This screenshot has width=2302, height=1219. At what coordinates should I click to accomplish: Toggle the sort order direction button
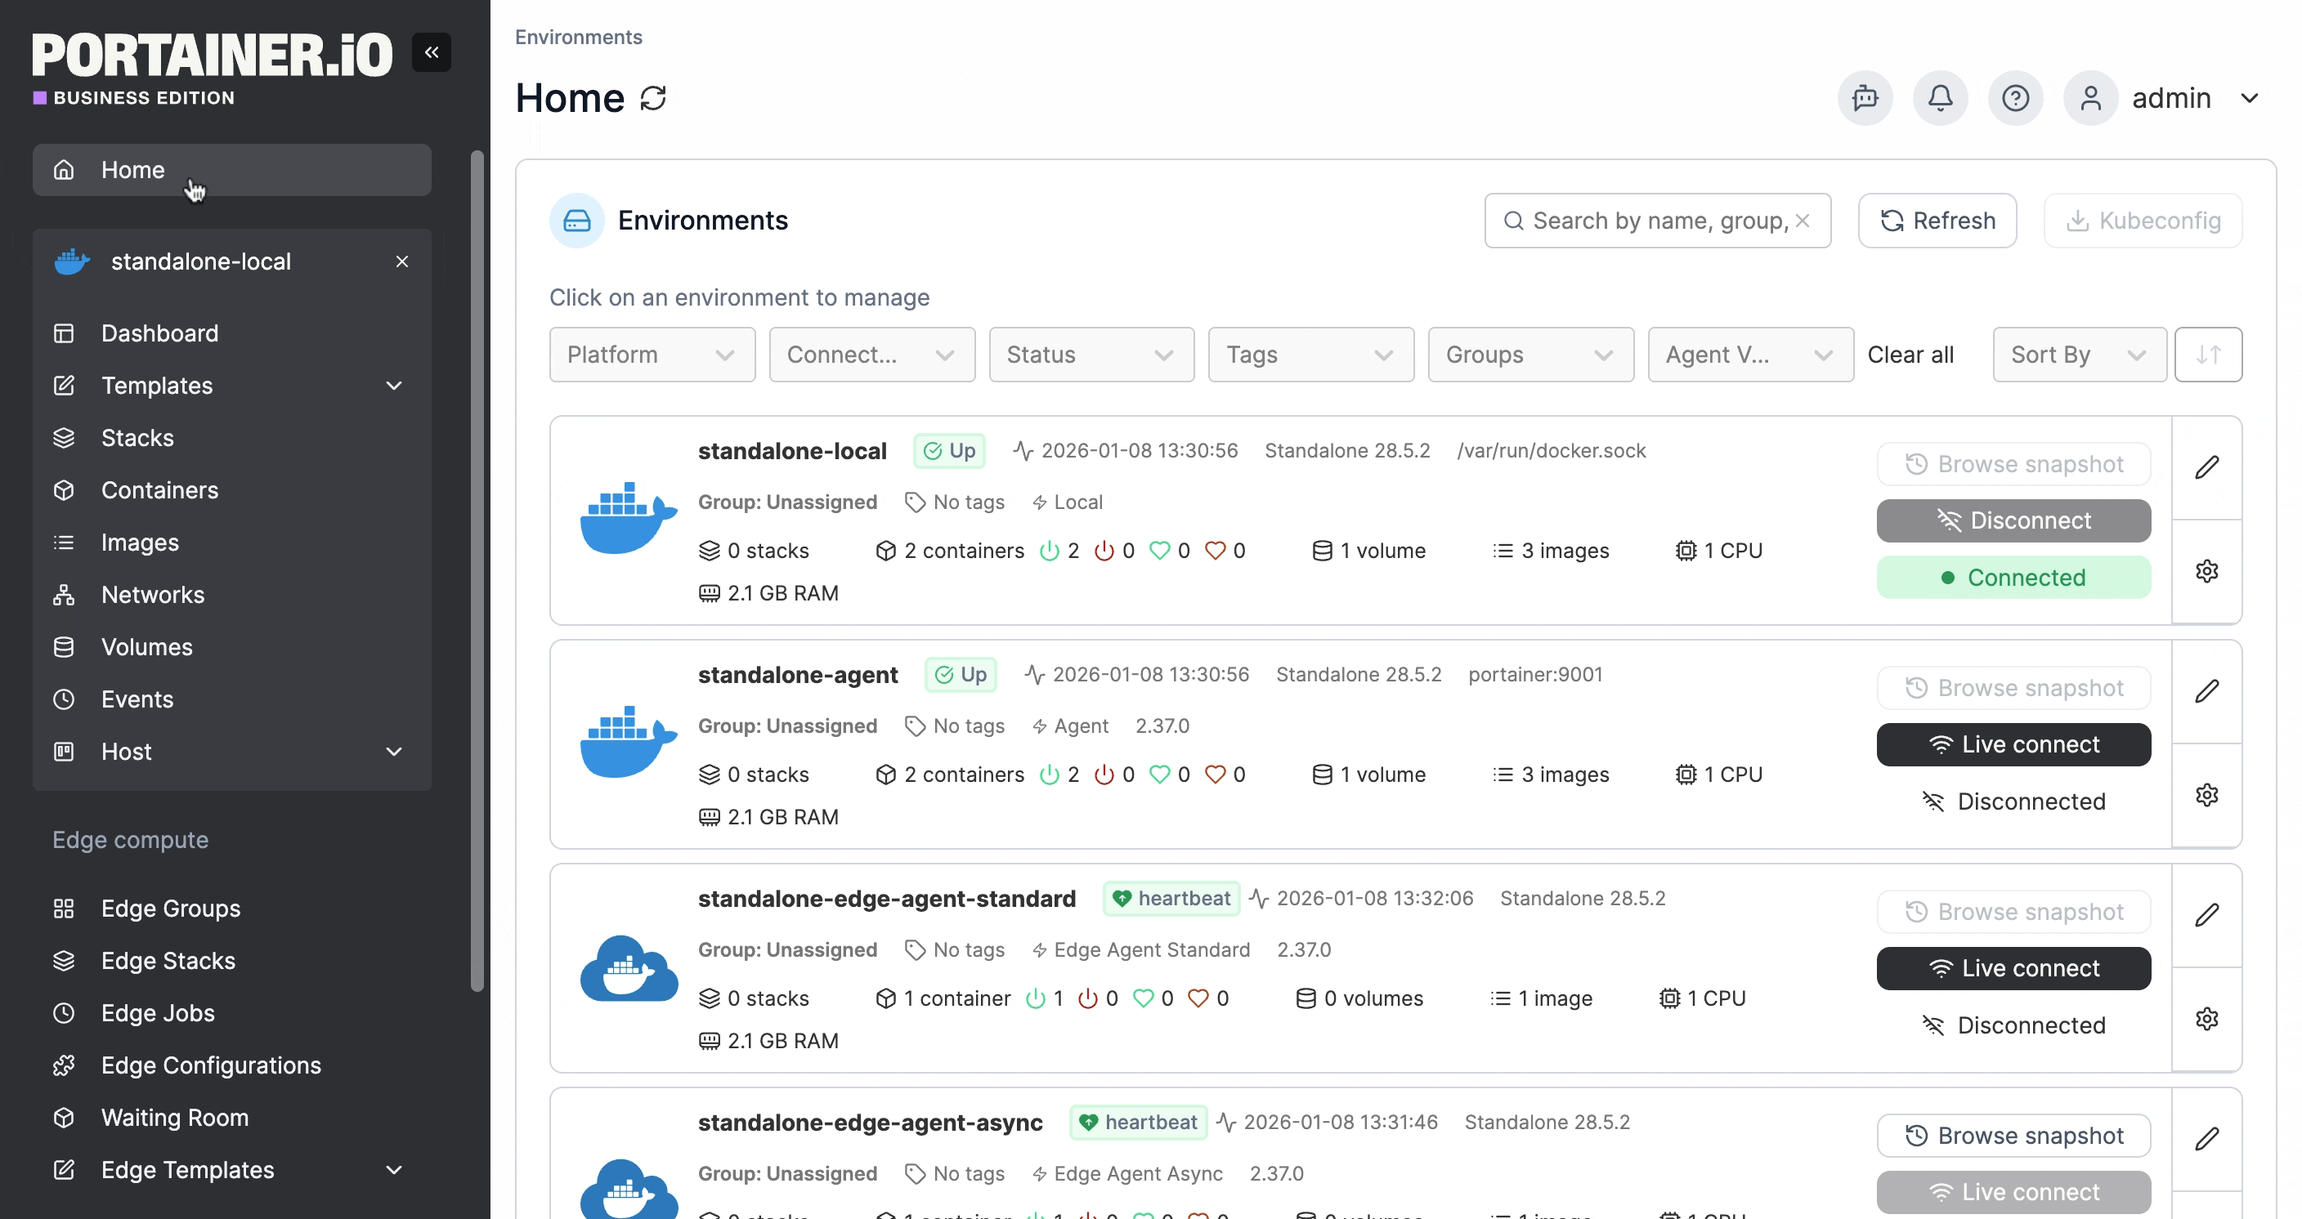tap(2207, 355)
